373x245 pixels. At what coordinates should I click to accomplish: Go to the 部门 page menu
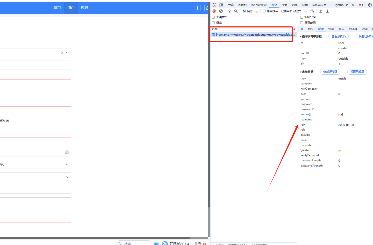click(x=58, y=8)
